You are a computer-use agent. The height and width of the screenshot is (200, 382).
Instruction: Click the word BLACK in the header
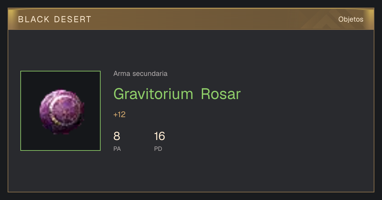34,19
